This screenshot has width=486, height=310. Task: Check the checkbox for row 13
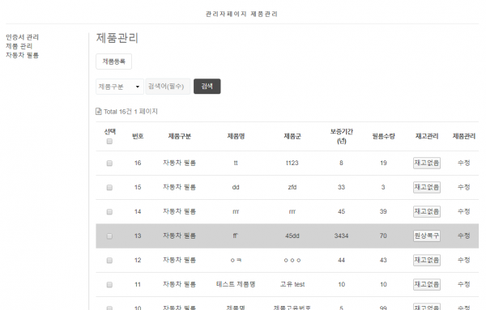(x=109, y=236)
